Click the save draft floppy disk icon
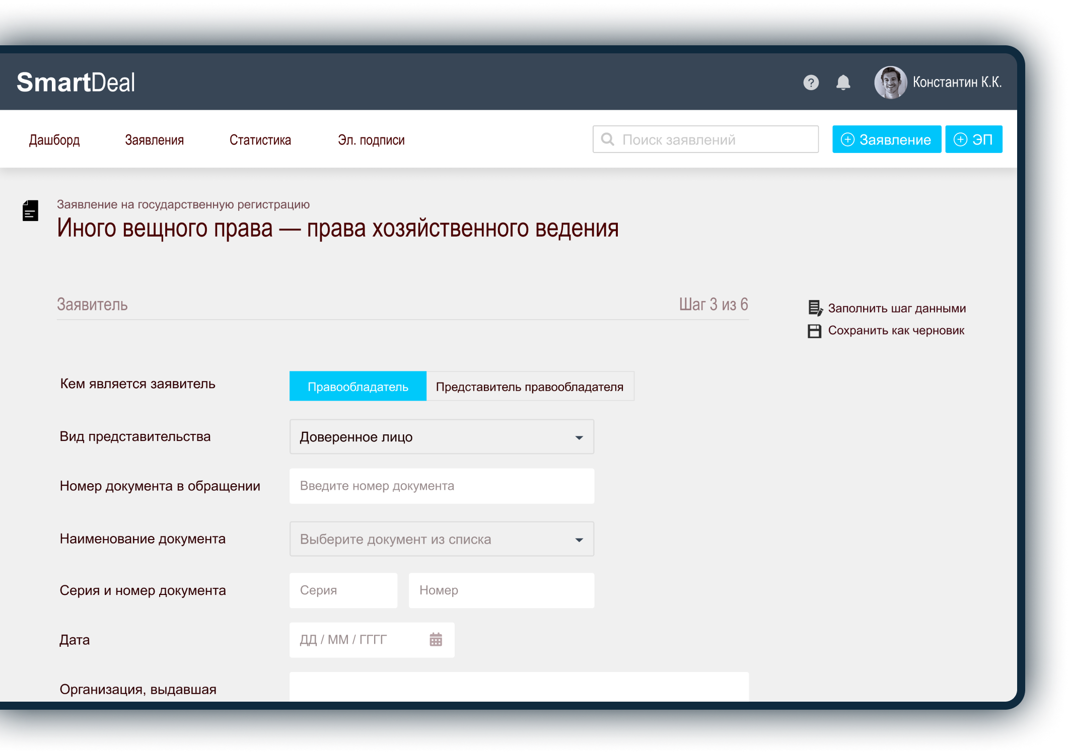The image size is (1070, 754). 814,331
